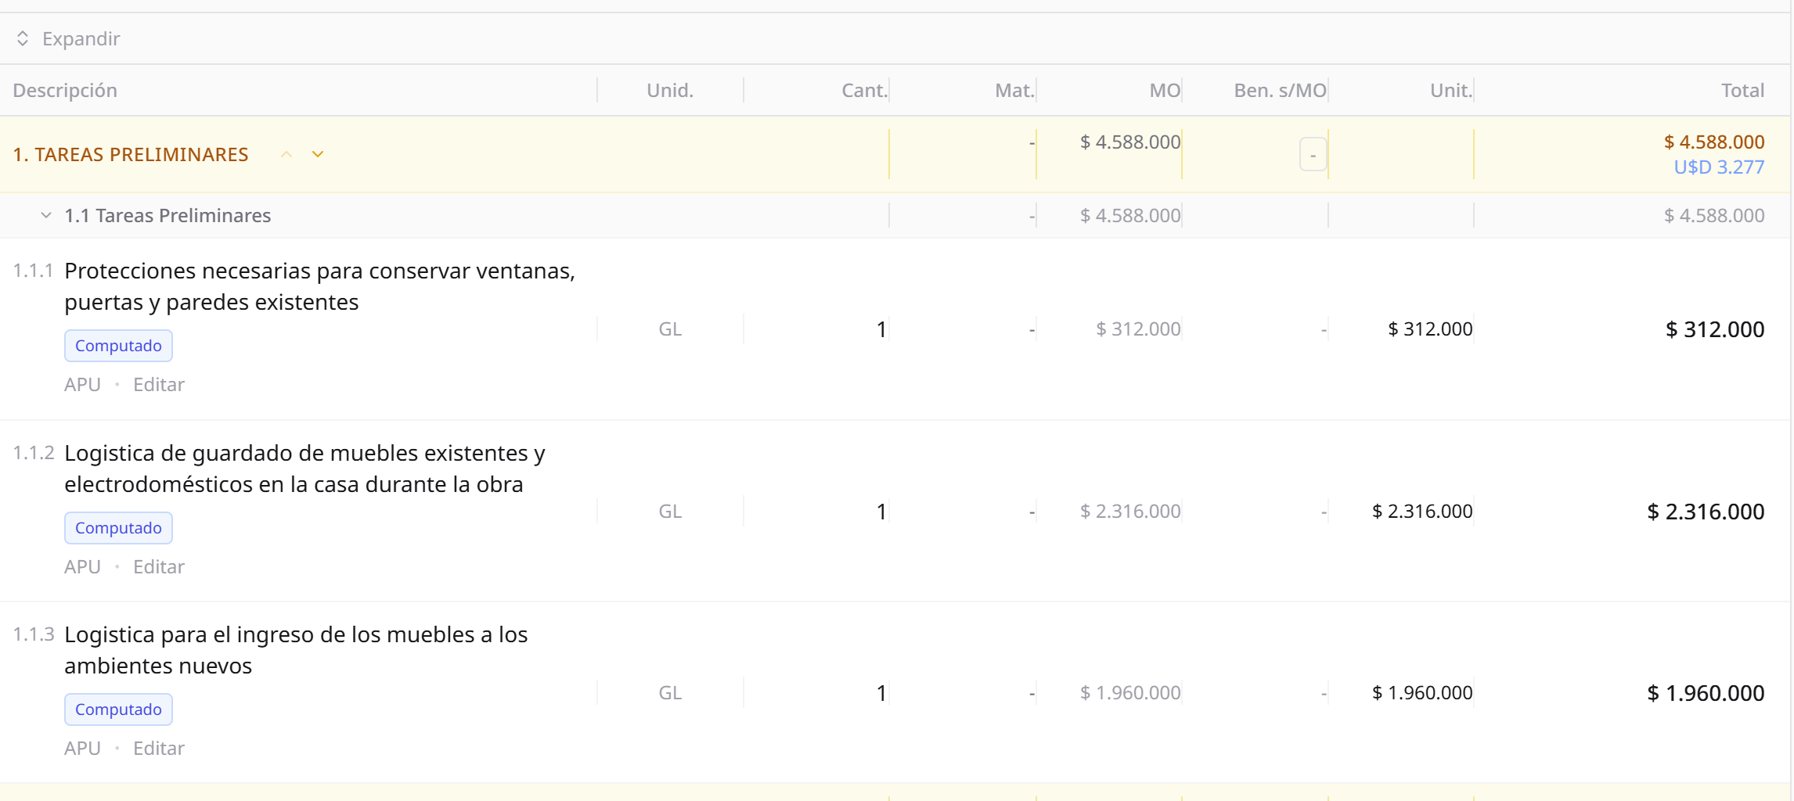Edit the Logistica para el ingreso item
The height and width of the screenshot is (801, 1794).
(159, 748)
